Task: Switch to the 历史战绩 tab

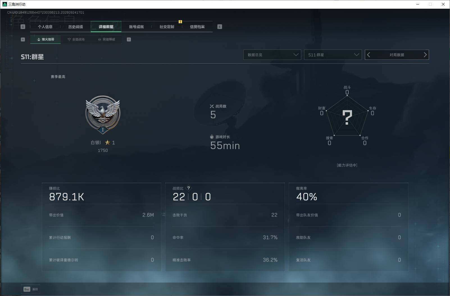Action: coord(76,27)
